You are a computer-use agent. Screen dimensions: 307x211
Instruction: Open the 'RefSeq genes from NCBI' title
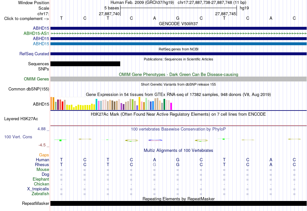coord(178,49)
